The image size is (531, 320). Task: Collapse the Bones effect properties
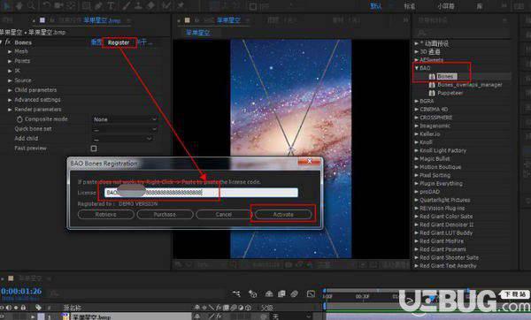coord(2,42)
